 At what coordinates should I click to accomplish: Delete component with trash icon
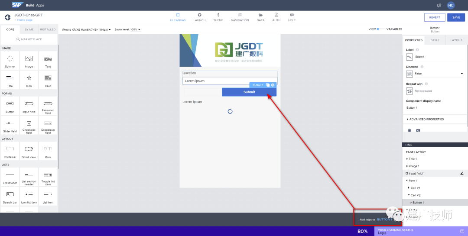click(x=409, y=130)
